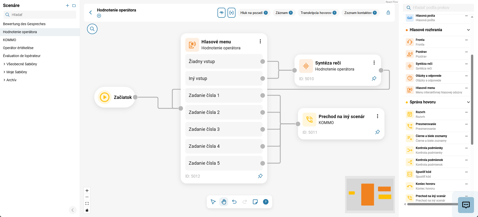Toggle canvas interactivity lock
The width and height of the screenshot is (478, 217).
[87, 210]
